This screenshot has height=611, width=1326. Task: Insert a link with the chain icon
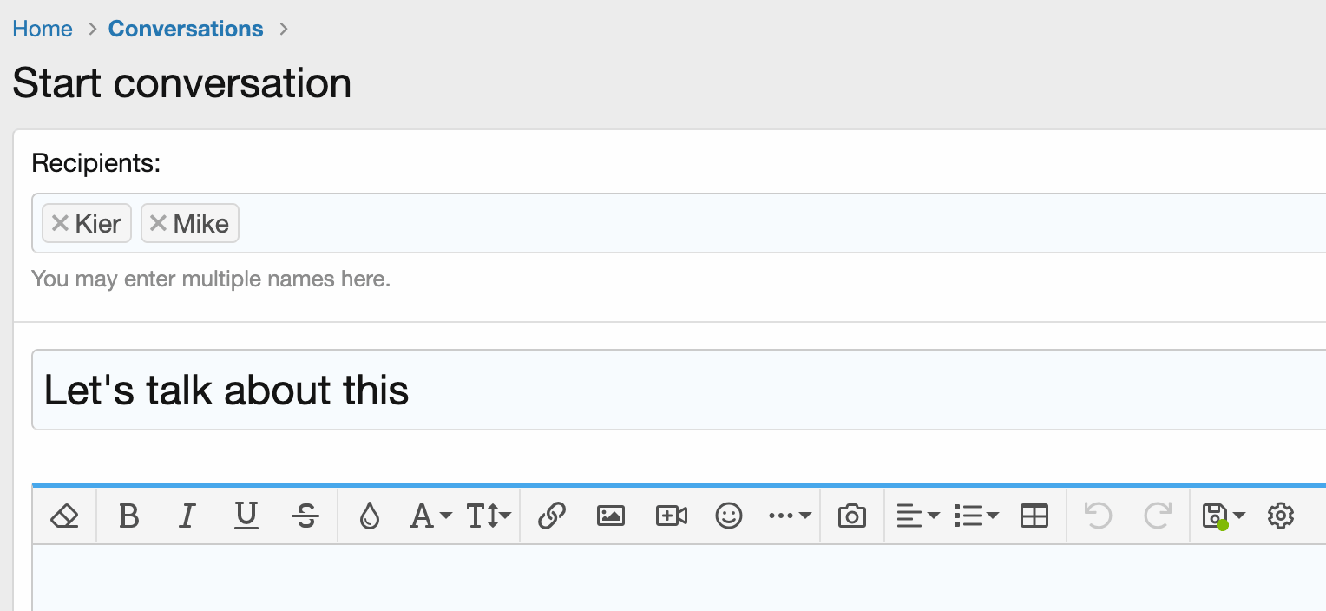551,516
